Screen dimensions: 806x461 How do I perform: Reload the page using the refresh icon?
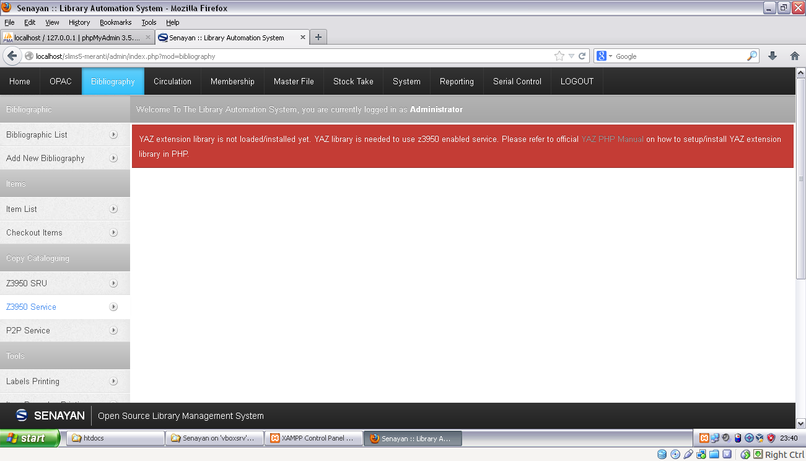pyautogui.click(x=582, y=56)
